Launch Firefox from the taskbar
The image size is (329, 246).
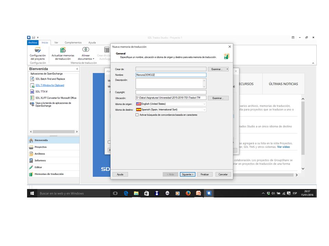(x=188, y=193)
